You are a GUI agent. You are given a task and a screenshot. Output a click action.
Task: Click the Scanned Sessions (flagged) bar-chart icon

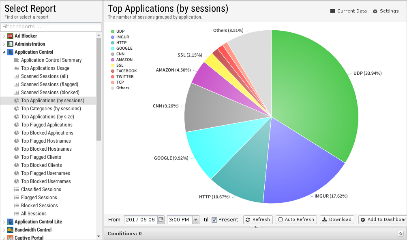tap(16, 84)
